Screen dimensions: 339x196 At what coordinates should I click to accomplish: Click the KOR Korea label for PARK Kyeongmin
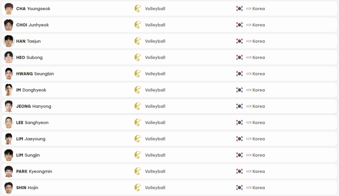point(256,171)
